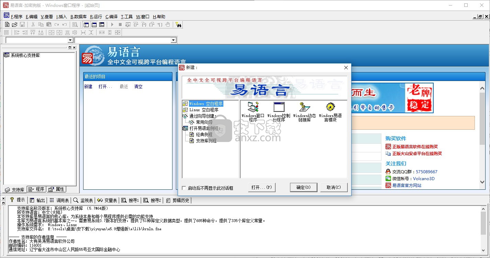
Task: Select Windows 空白程序 tree item
Action: 206,104
